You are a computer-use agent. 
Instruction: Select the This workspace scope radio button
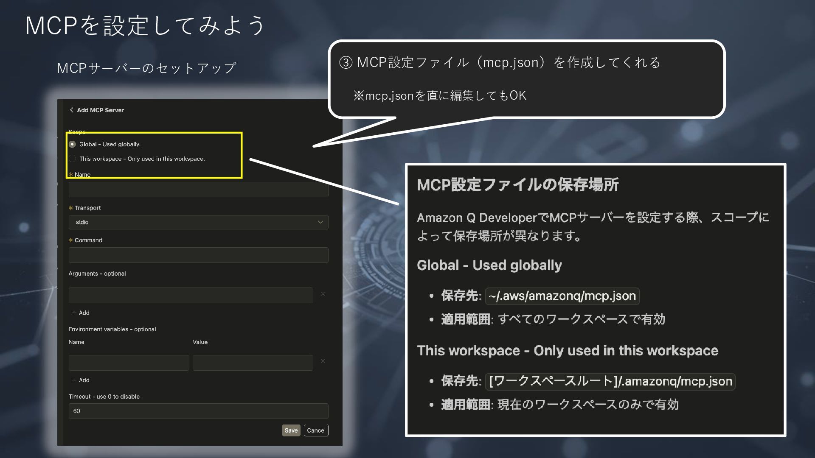pos(73,159)
